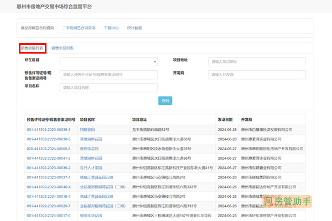Select developer 惠州市好年华房地产开发有限公司
The height and width of the screenshot is (221, 332).
click(268, 215)
